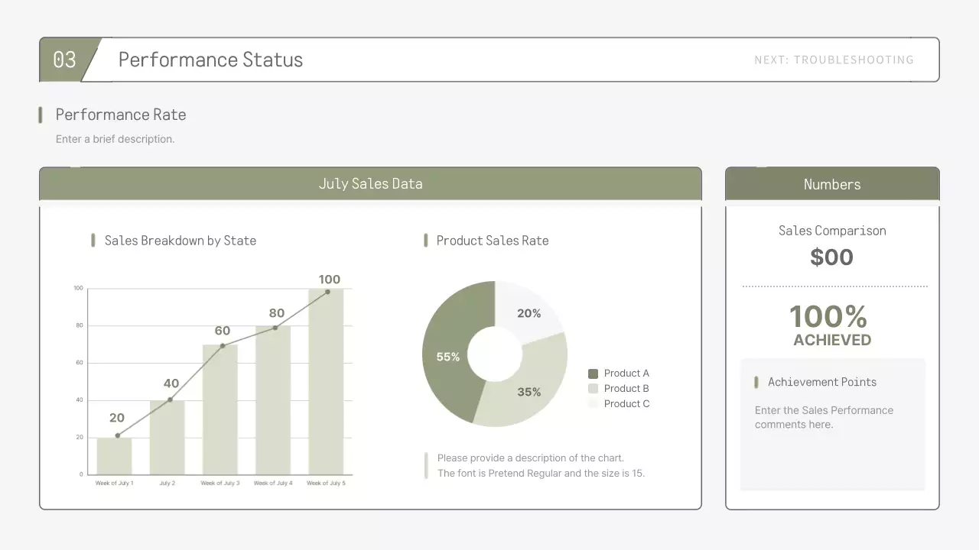Click the 20% donut chart segment
This screenshot has width=979, height=550.
tap(529, 313)
